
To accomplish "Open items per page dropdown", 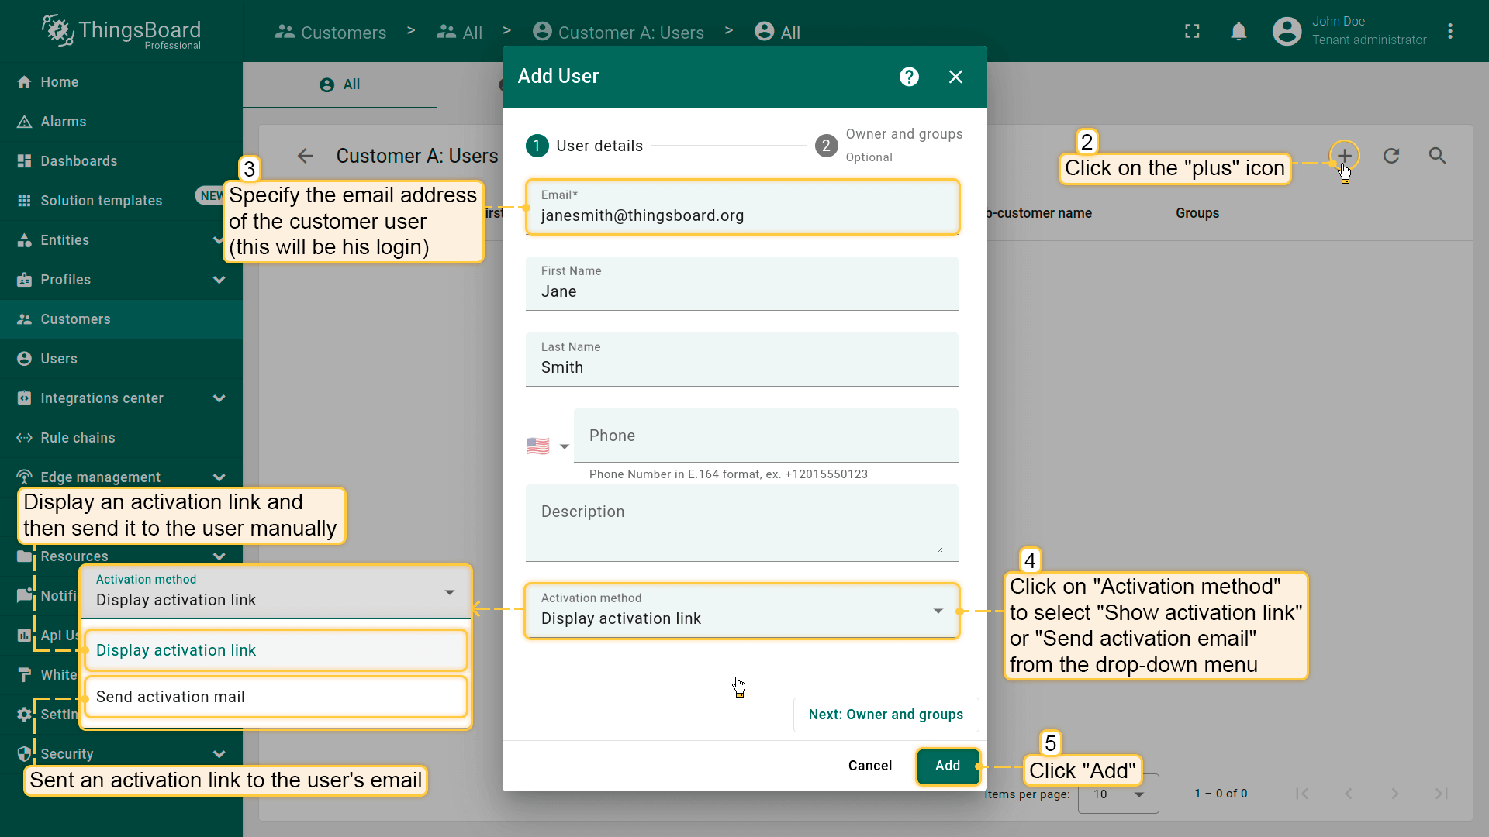I will pyautogui.click(x=1118, y=794).
